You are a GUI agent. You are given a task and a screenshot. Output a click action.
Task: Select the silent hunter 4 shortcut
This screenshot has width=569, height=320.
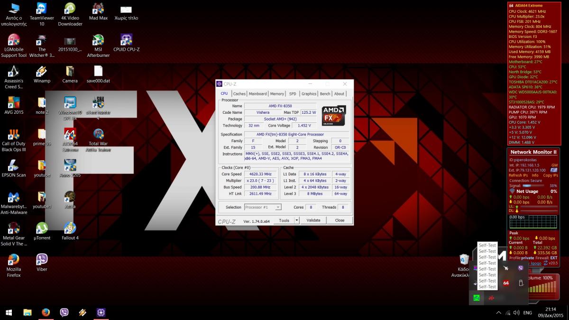(x=98, y=108)
